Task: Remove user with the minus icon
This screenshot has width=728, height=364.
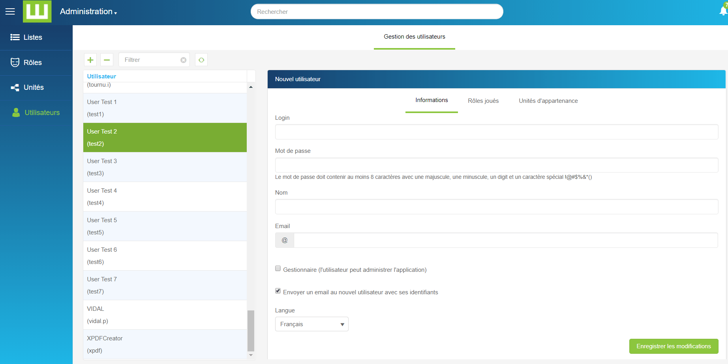Action: [107, 60]
